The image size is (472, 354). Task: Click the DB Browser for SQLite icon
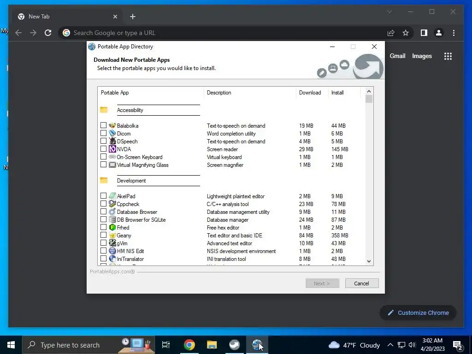tap(112, 219)
